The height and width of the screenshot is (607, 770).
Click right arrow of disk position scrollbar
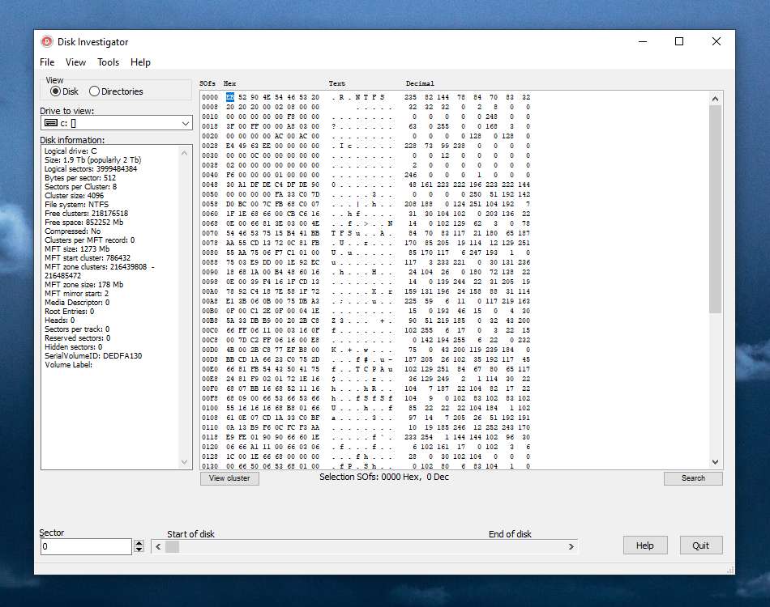coord(571,546)
